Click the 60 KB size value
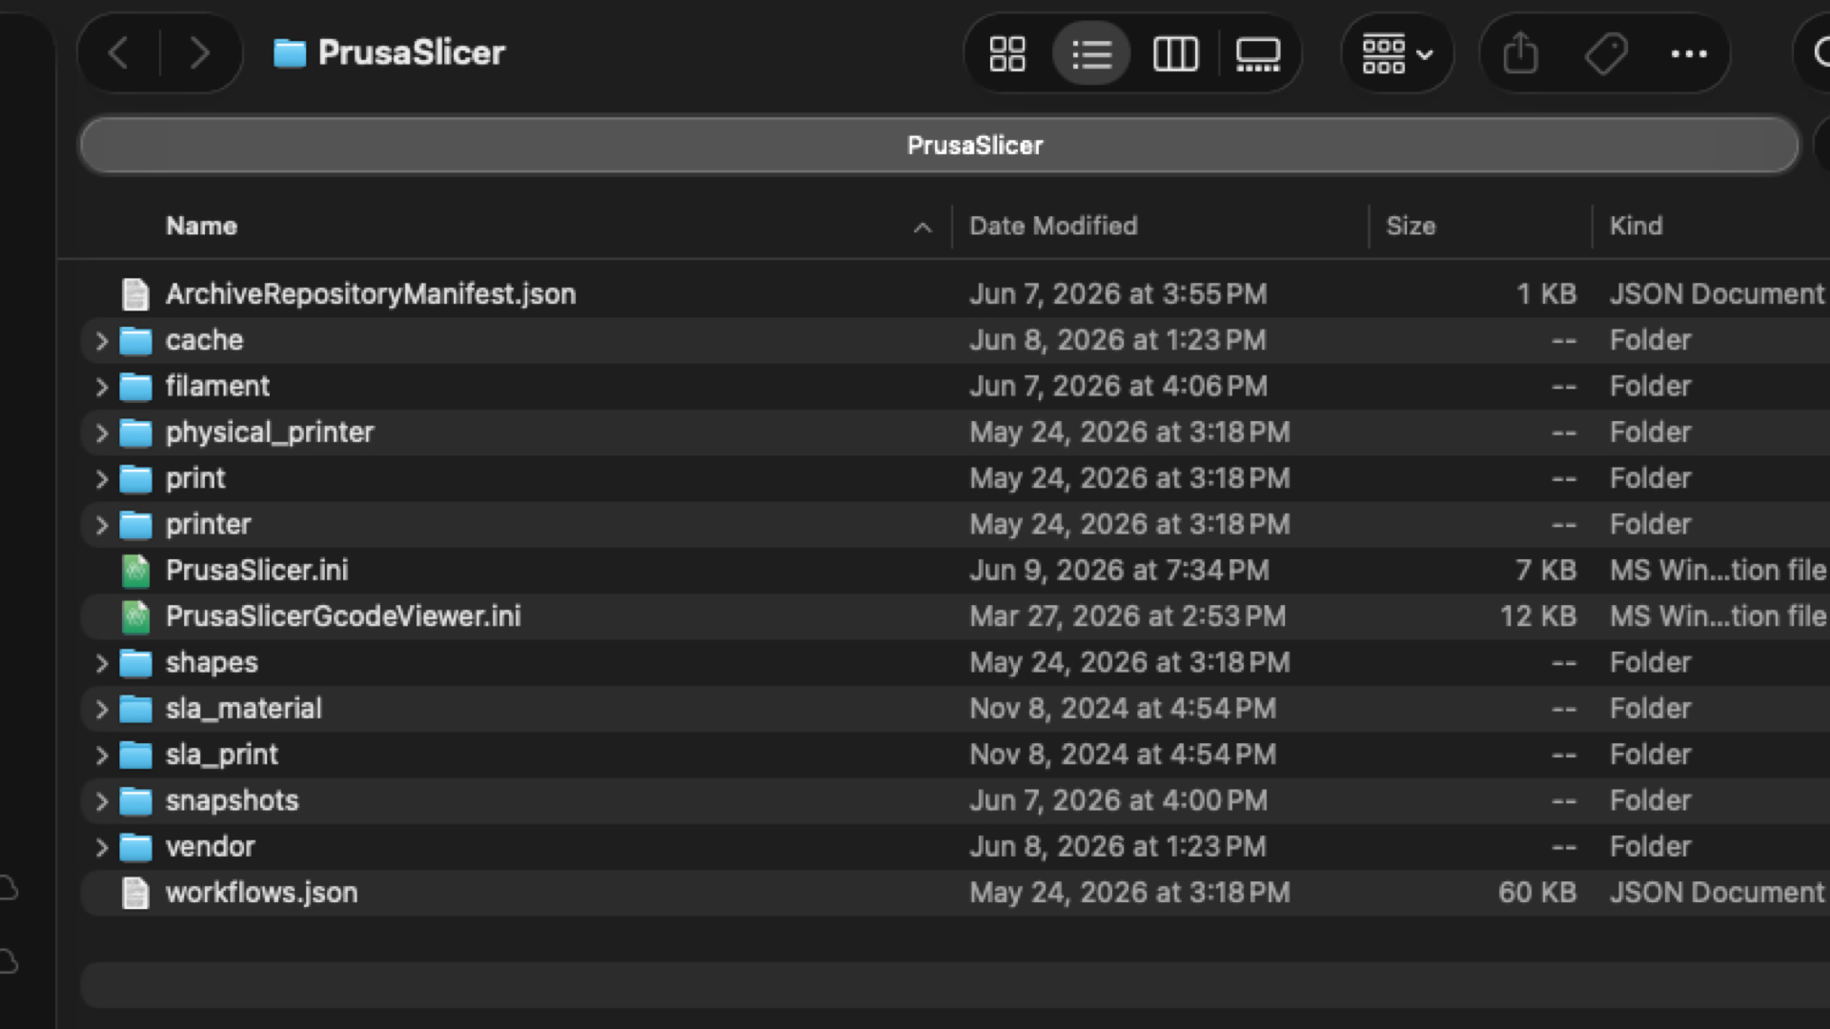The width and height of the screenshot is (1830, 1029). [x=1536, y=893]
